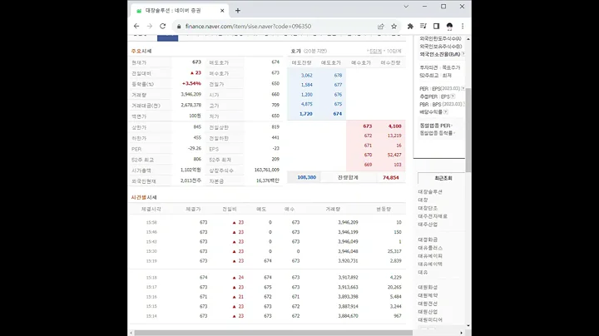Click the help icon beside 추정PER EPS

click(x=453, y=96)
